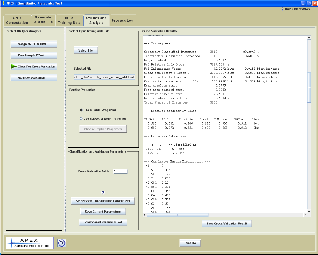Go to the Process Log tab
Viewport: 318px width, 255px height.
point(122,20)
